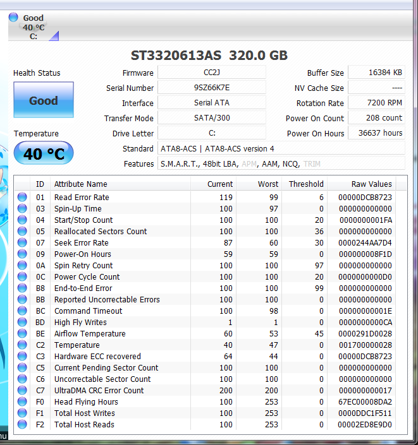Click the empty NV Cache Size field
The height and width of the screenshot is (445, 418).
tap(376, 87)
